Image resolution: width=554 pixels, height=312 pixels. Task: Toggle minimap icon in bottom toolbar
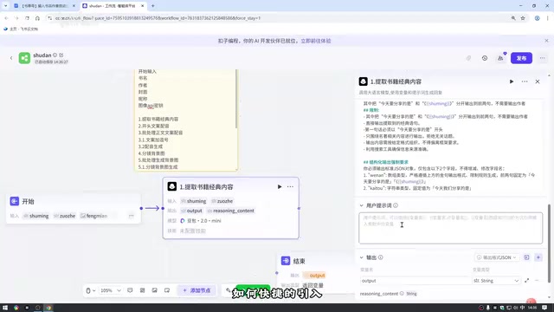point(167,290)
